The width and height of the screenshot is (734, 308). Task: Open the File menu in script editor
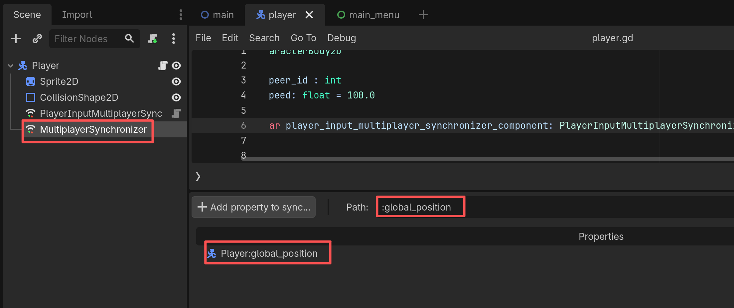pos(203,38)
